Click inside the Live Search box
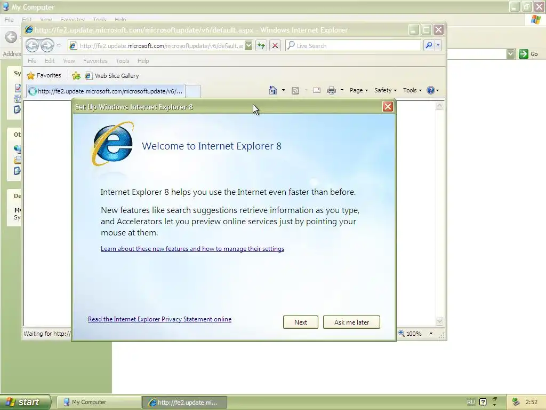This screenshot has height=410, width=546. tap(353, 46)
